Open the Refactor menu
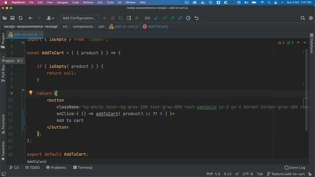This screenshot has width=315, height=177. [88, 2]
